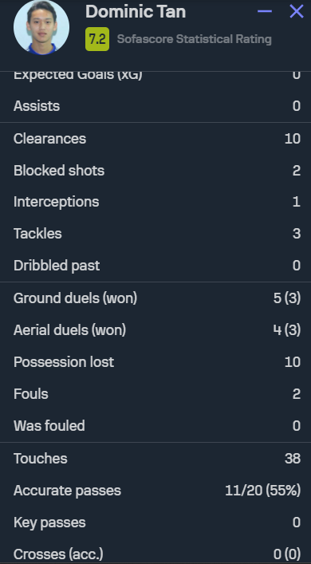Click Ground duels (won) label

pos(75,298)
